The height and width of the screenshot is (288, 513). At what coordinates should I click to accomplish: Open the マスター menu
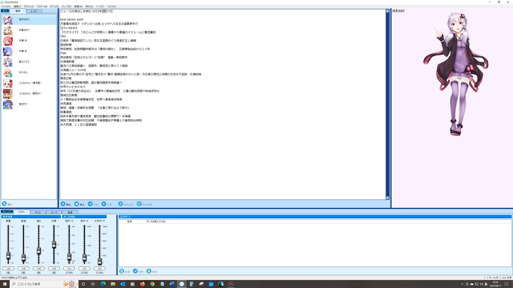pos(42,6)
